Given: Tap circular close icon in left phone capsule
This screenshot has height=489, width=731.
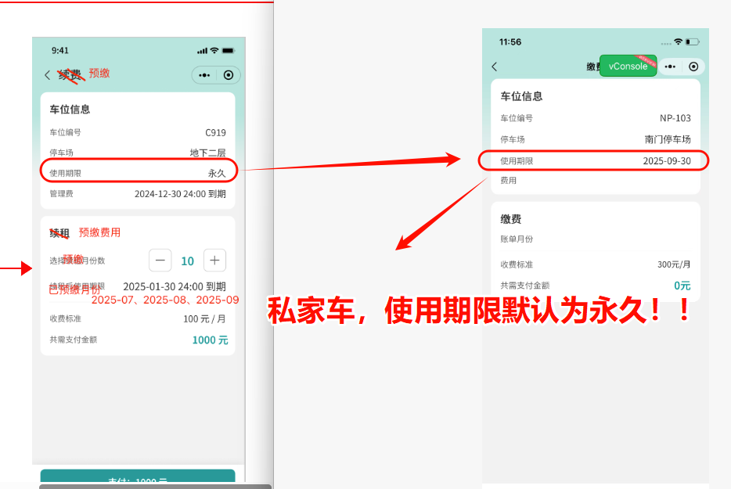Looking at the screenshot, I should pos(229,75).
